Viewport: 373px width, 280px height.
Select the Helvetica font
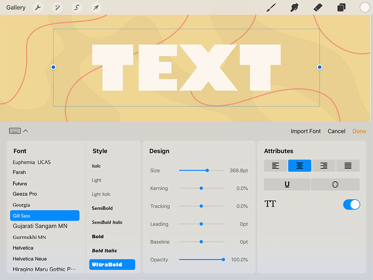[x=23, y=248]
